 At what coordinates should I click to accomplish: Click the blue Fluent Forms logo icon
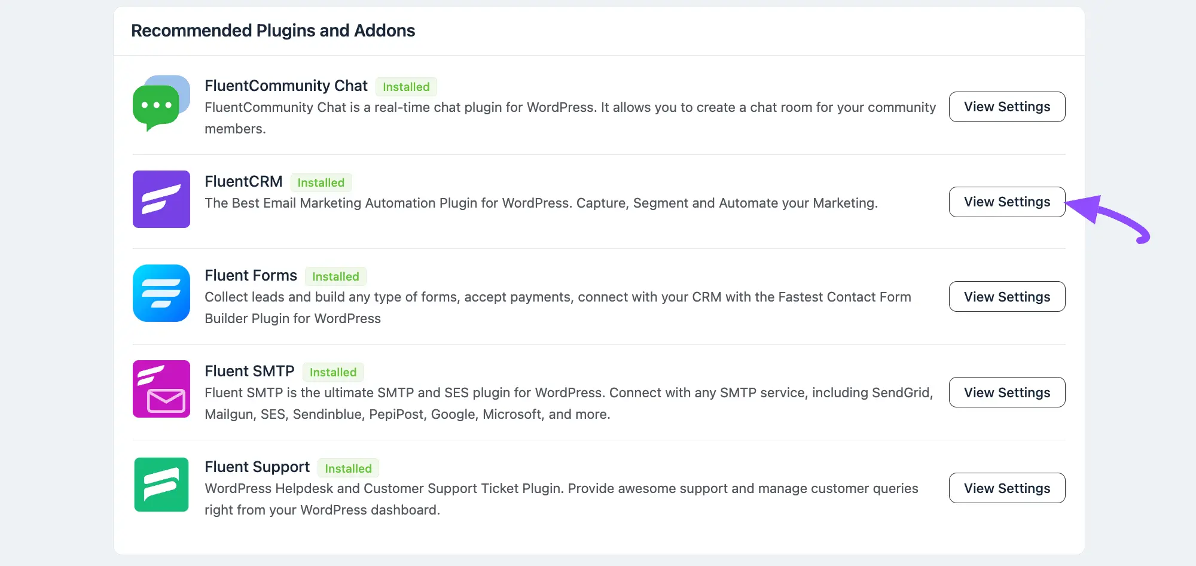[161, 293]
